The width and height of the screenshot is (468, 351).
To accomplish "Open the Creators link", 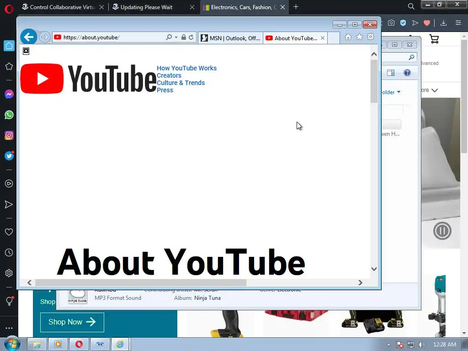I will click(169, 75).
